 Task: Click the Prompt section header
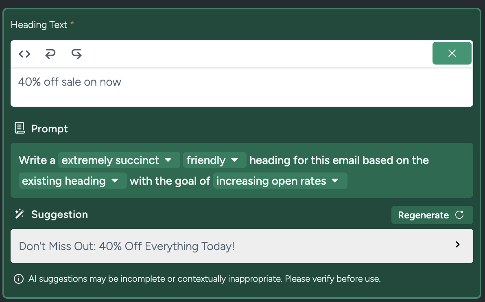tap(49, 129)
